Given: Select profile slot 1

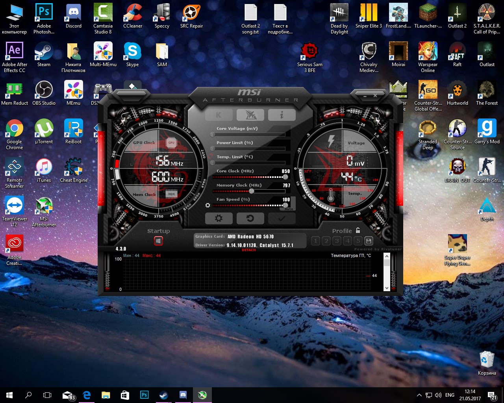Looking at the screenshot, I should point(315,241).
